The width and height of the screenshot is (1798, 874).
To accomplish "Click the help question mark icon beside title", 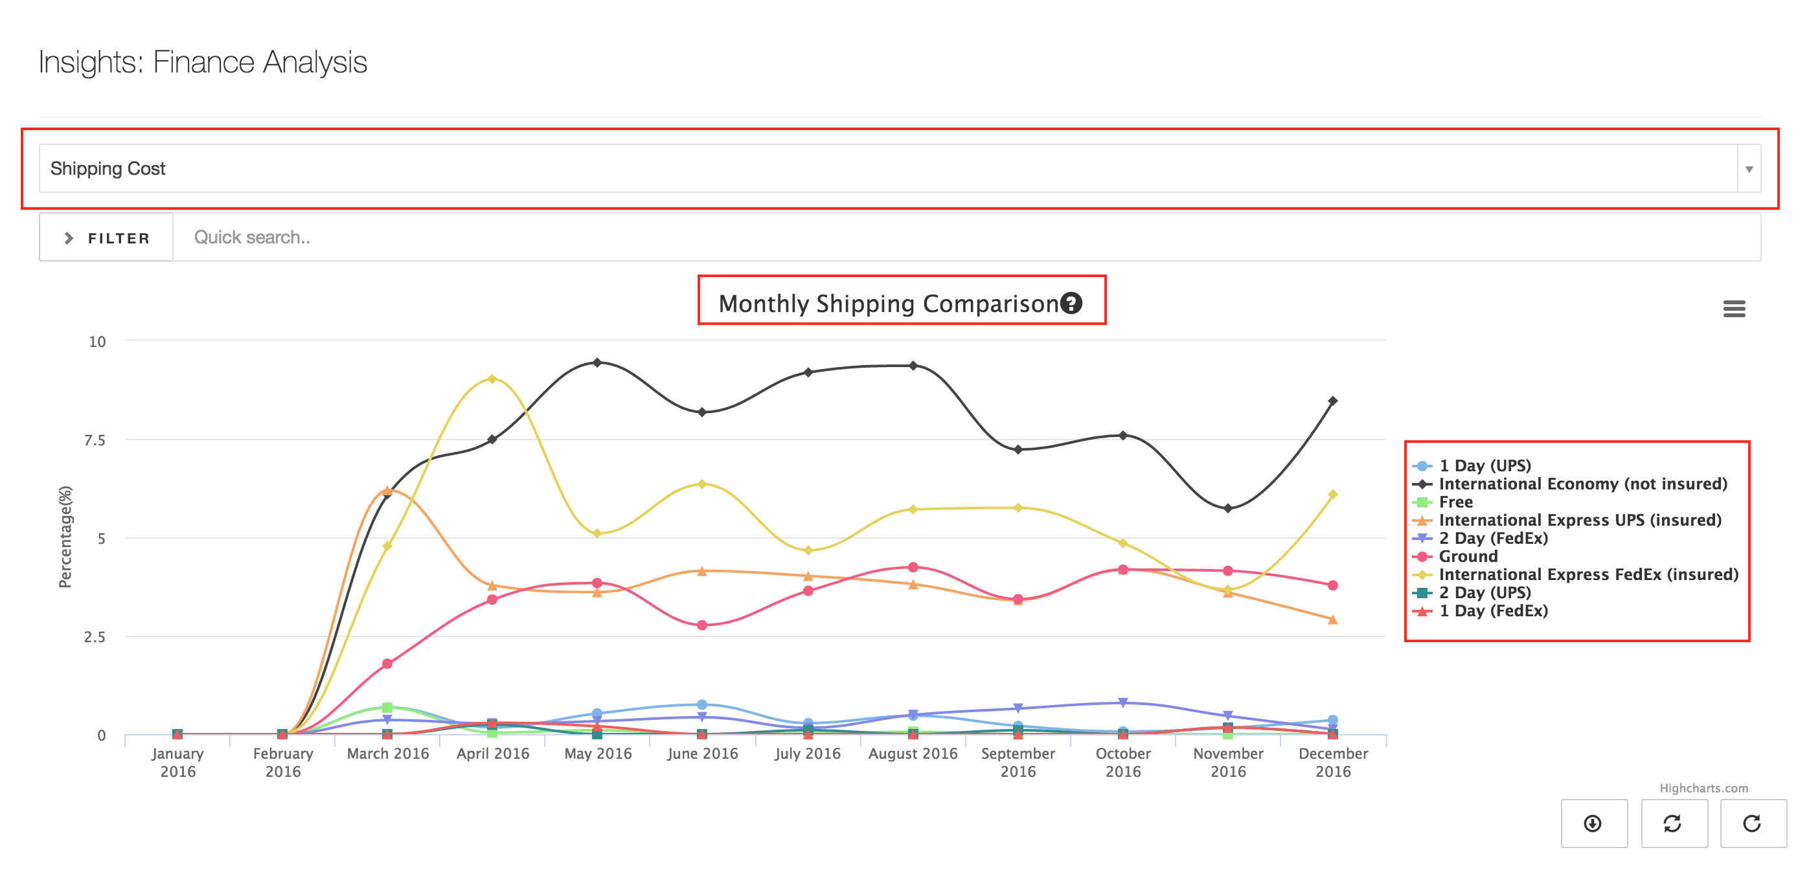I will tap(1071, 304).
